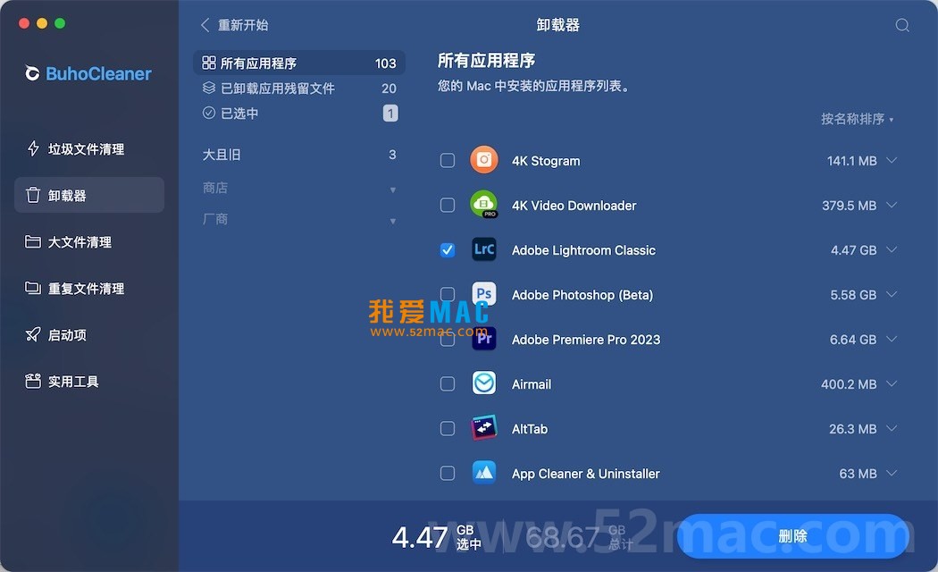Viewport: 938px width, 572px height.
Task: Check the App Cleaner & Uninstaller checkbox
Action: click(x=448, y=474)
